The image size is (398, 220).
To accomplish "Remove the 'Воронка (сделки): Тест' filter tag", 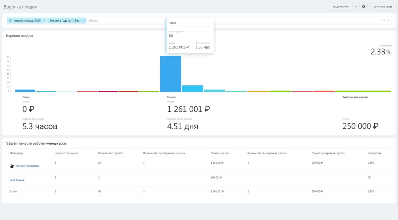I will 85,21.
